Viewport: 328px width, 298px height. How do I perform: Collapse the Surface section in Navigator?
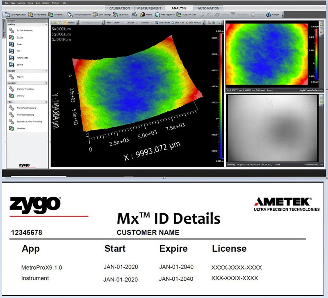tap(46, 25)
